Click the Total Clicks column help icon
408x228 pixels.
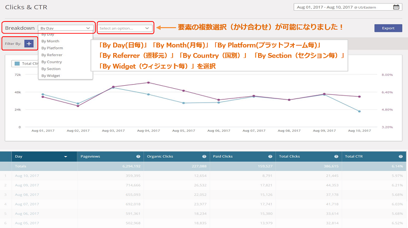(x=337, y=157)
